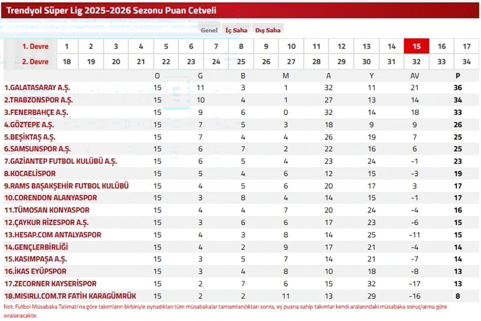Select week 15 in 1. Devre
The image size is (481, 321).
[x=416, y=46]
